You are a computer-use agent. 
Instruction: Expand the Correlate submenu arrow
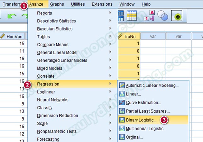pyautogui.click(x=110, y=76)
